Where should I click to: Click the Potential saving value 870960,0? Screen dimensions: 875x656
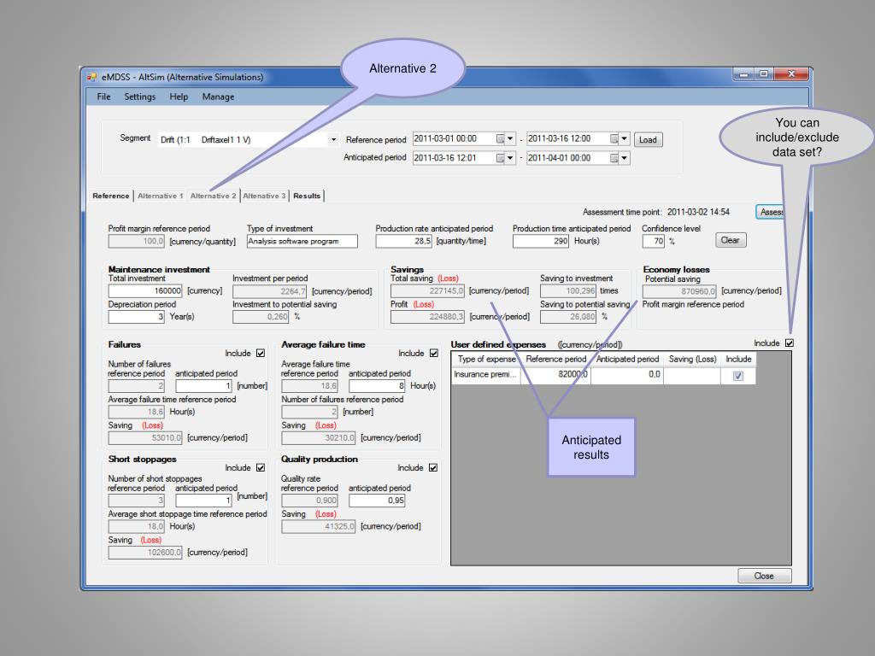click(679, 291)
